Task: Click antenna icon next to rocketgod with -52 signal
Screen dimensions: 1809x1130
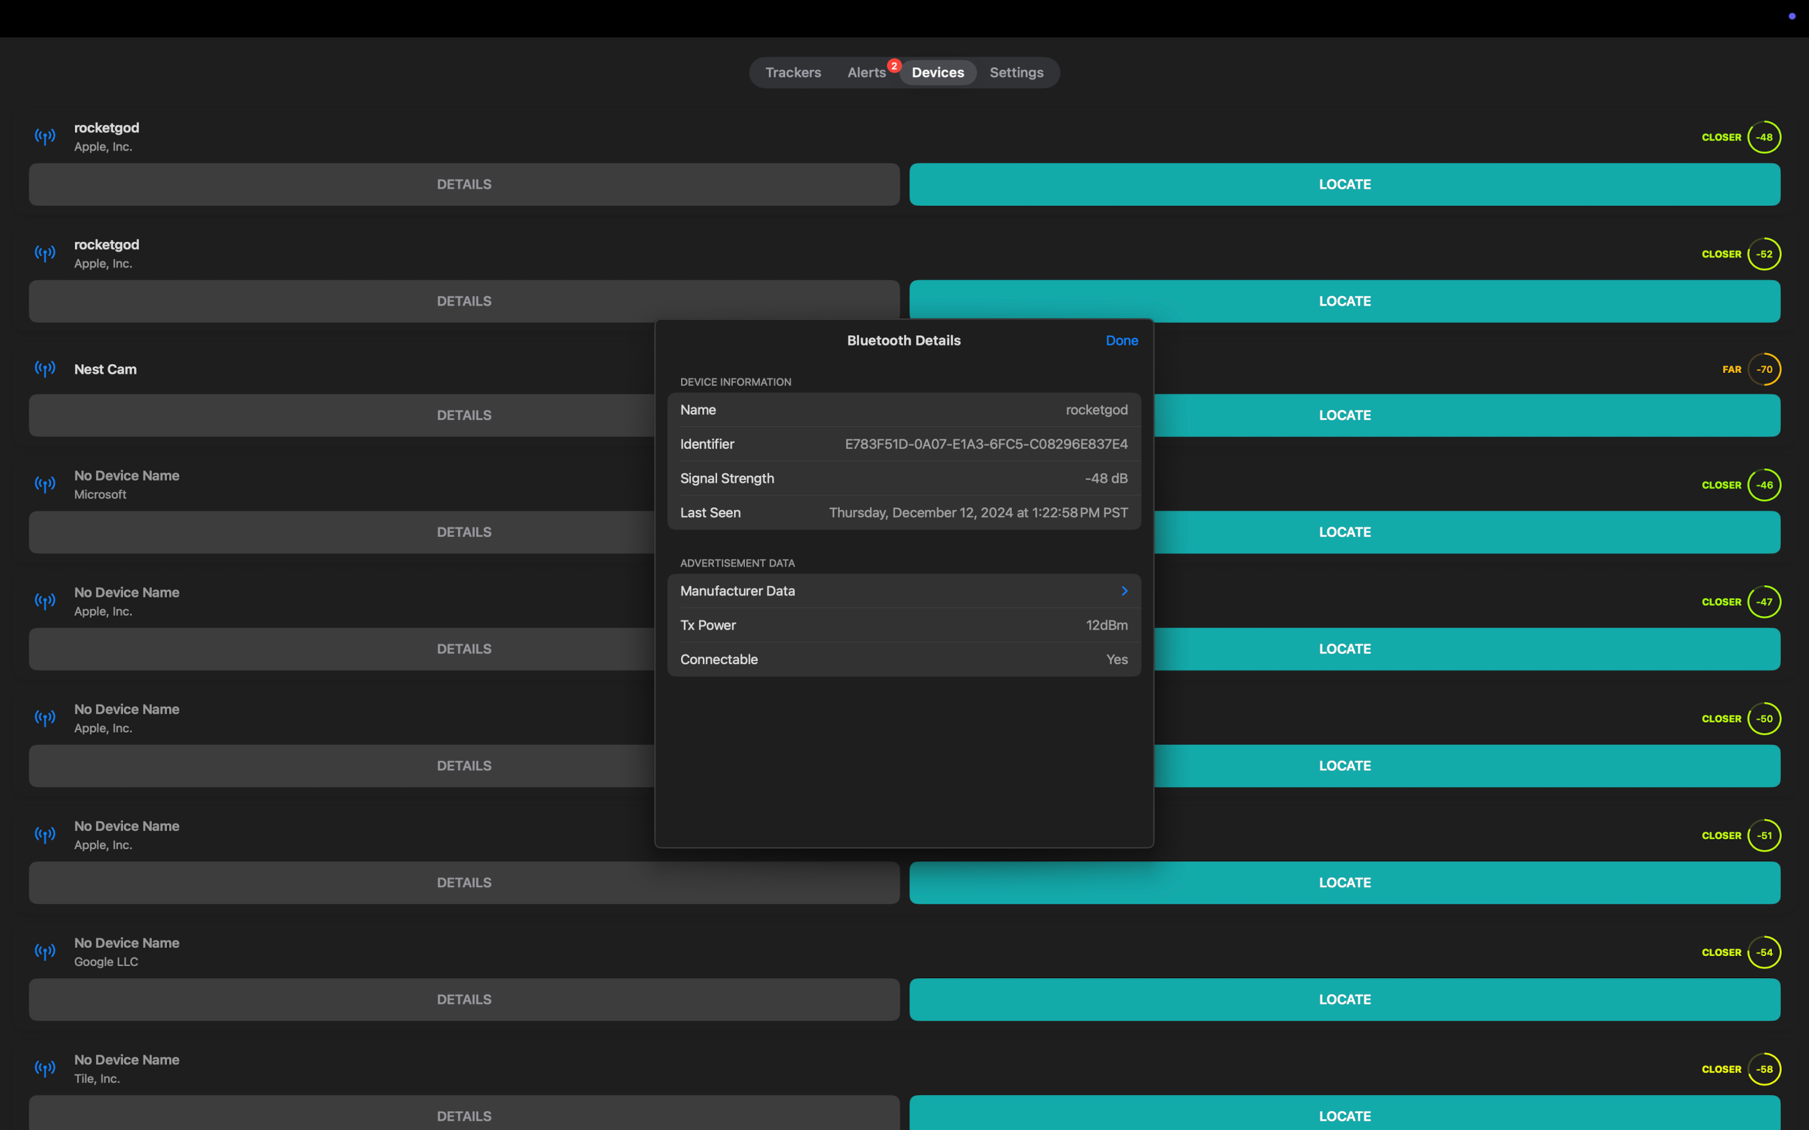Action: [x=45, y=254]
